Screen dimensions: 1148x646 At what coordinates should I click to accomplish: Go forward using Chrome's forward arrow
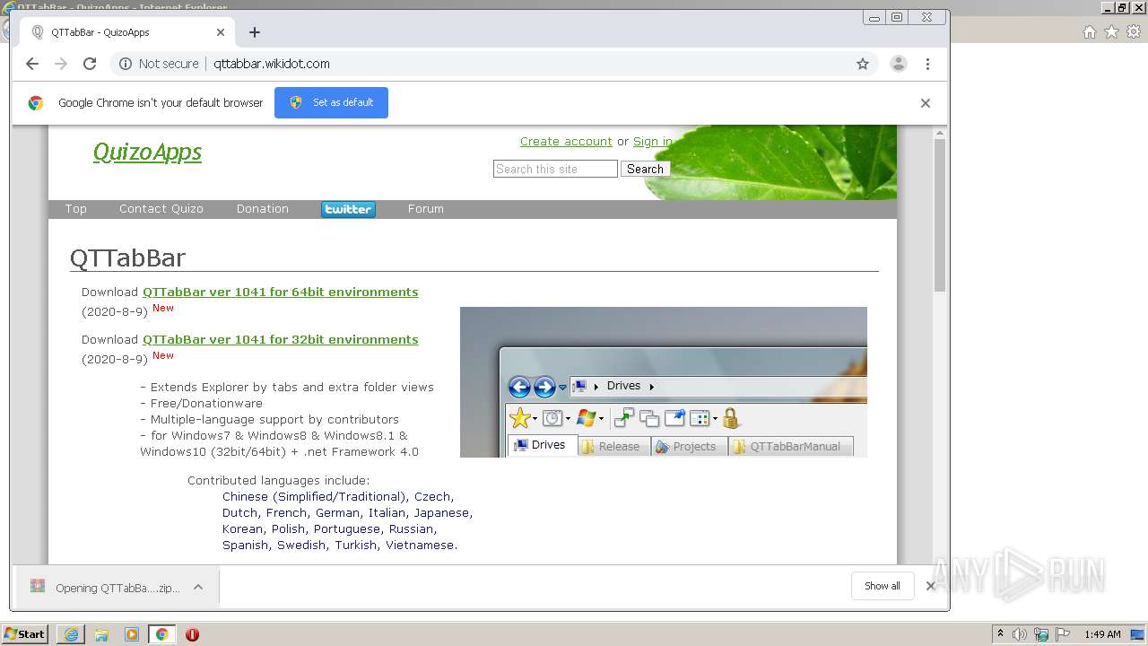point(61,64)
